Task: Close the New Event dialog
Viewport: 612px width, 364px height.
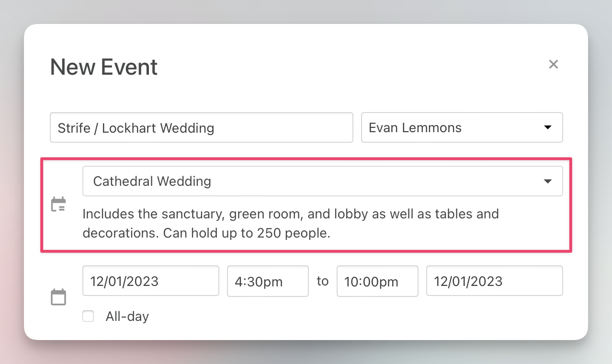Action: [553, 64]
